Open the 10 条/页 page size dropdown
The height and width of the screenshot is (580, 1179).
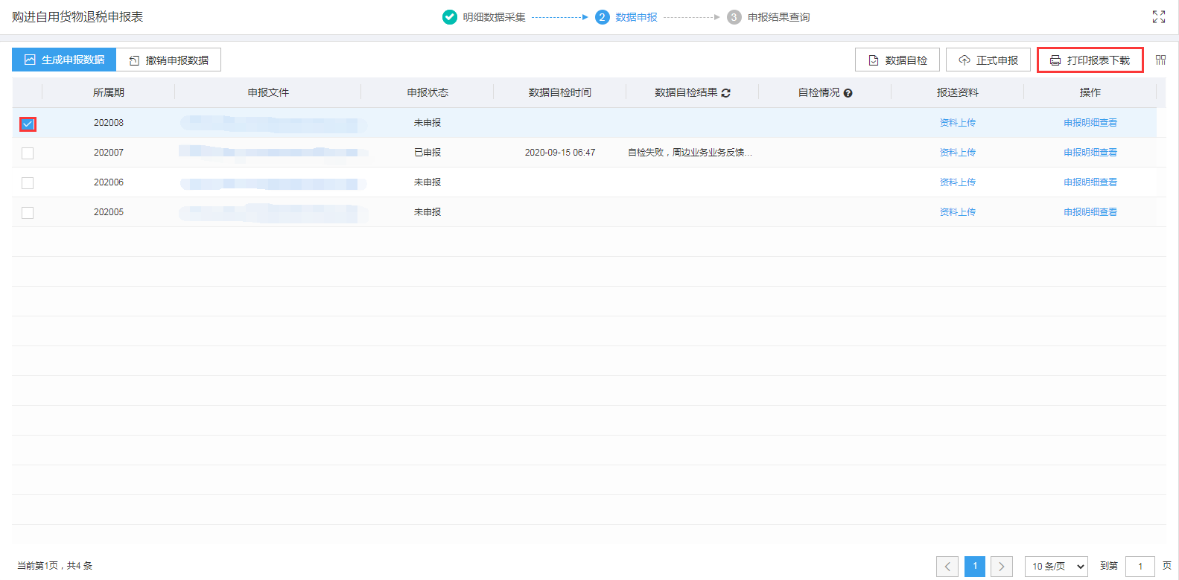tap(1056, 567)
